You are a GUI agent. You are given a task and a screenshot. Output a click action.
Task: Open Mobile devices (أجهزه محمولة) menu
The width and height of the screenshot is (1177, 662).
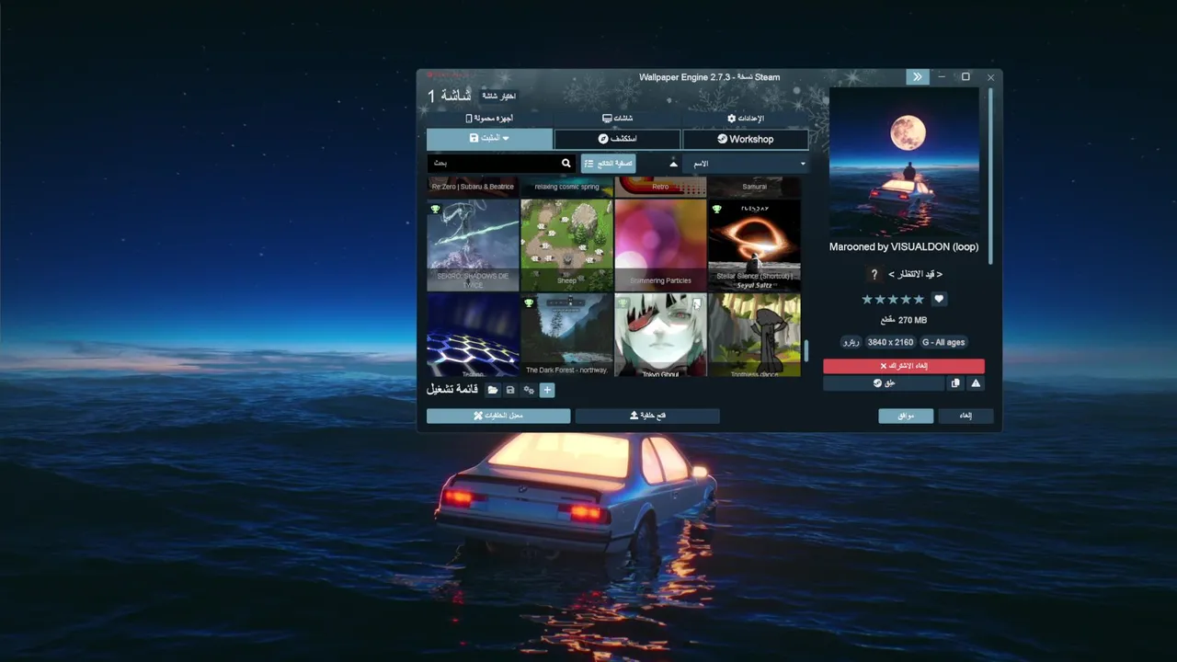coord(489,119)
